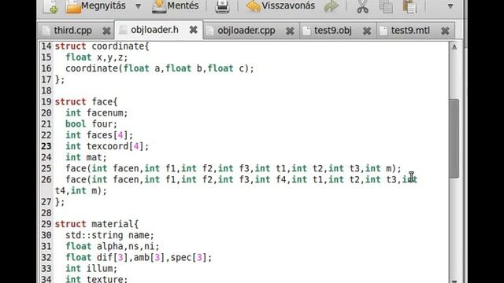Close the third.cpp tab
The width and height of the screenshot is (504, 283).
(106, 31)
